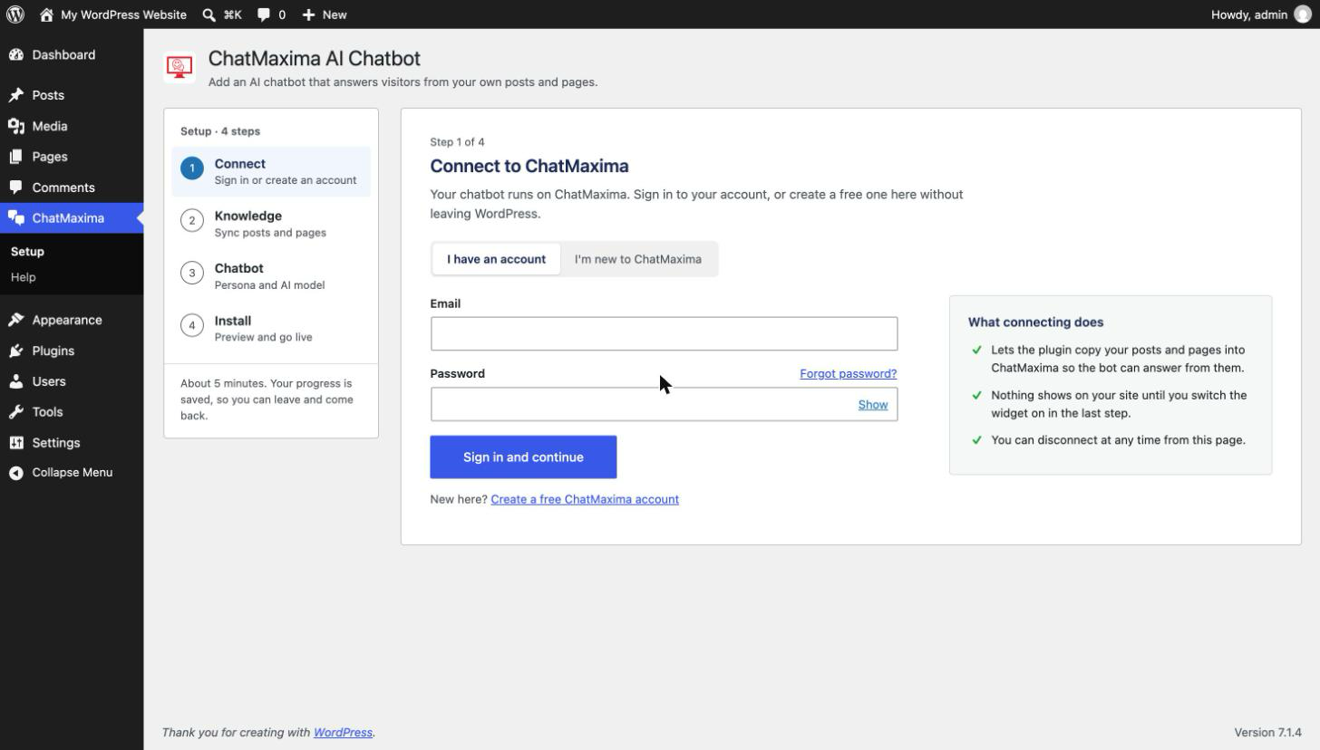
Task: Focus the Email input field
Action: pyautogui.click(x=665, y=334)
